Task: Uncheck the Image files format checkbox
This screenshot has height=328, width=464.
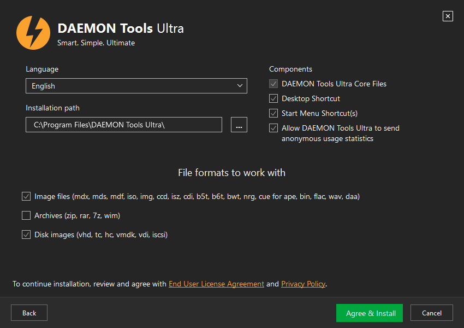Action: [26, 196]
